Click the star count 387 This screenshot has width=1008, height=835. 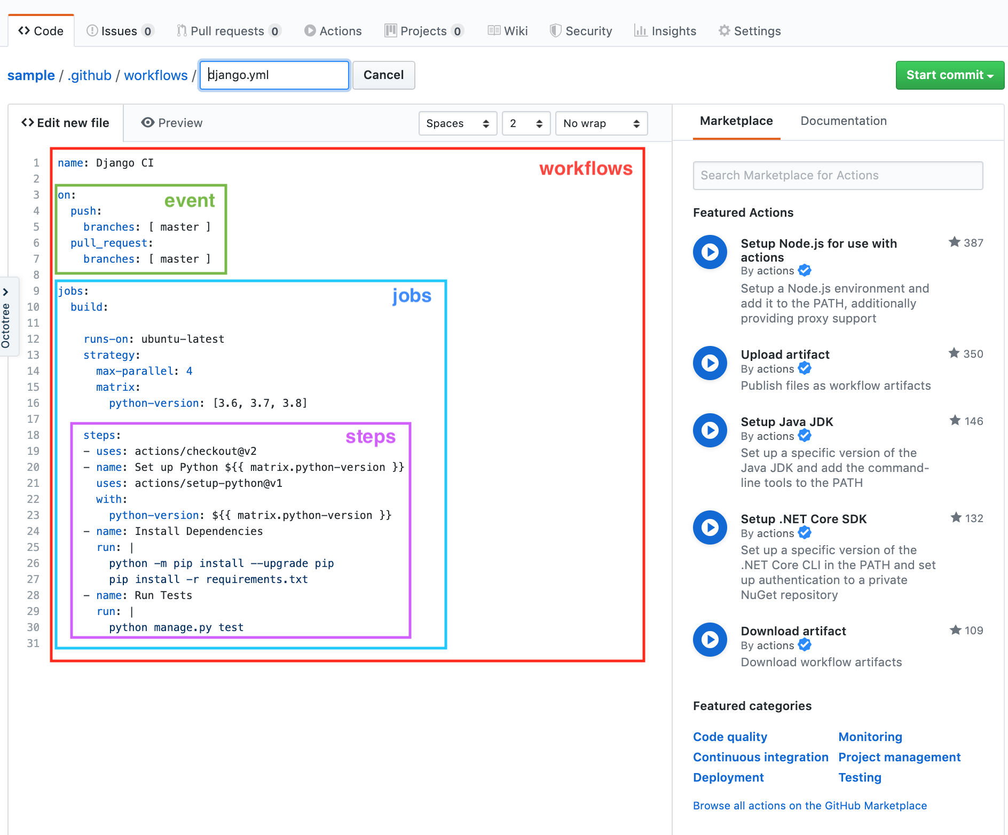pos(966,243)
